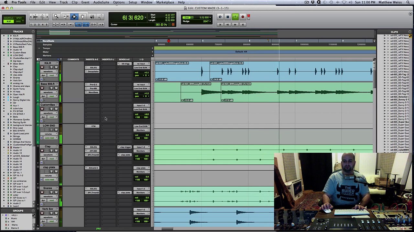This screenshot has height=232, width=414.
Task: Open the 'kik trigg' send on Kik.R
Action: tap(125, 63)
